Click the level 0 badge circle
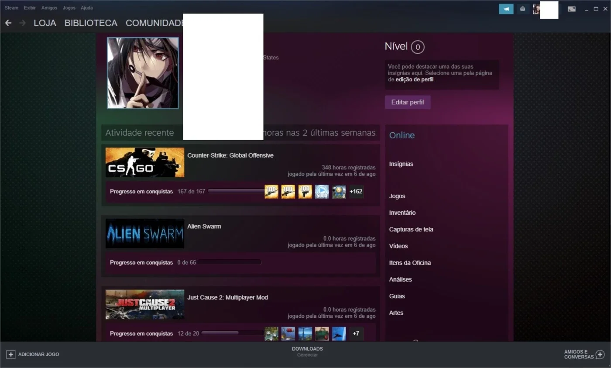The image size is (611, 368). tap(418, 47)
